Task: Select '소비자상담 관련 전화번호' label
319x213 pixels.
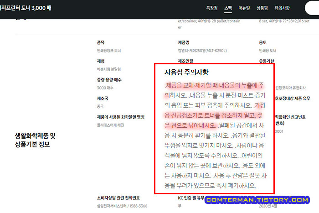Action: pos(118,198)
